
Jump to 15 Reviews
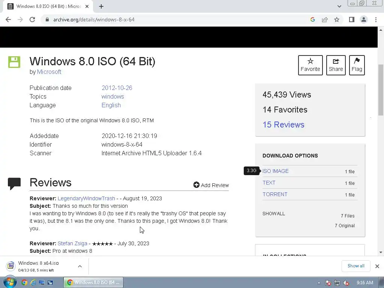point(283,124)
